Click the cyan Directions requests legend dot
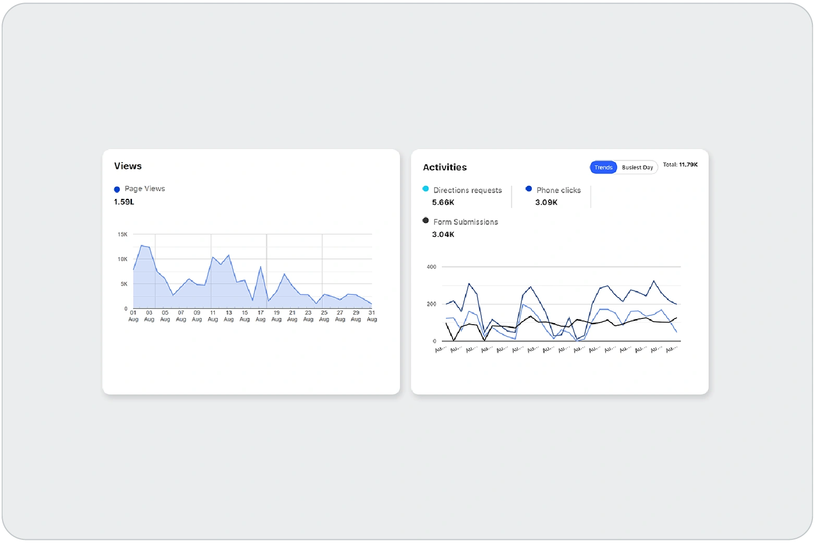815x543 pixels. [x=425, y=189]
